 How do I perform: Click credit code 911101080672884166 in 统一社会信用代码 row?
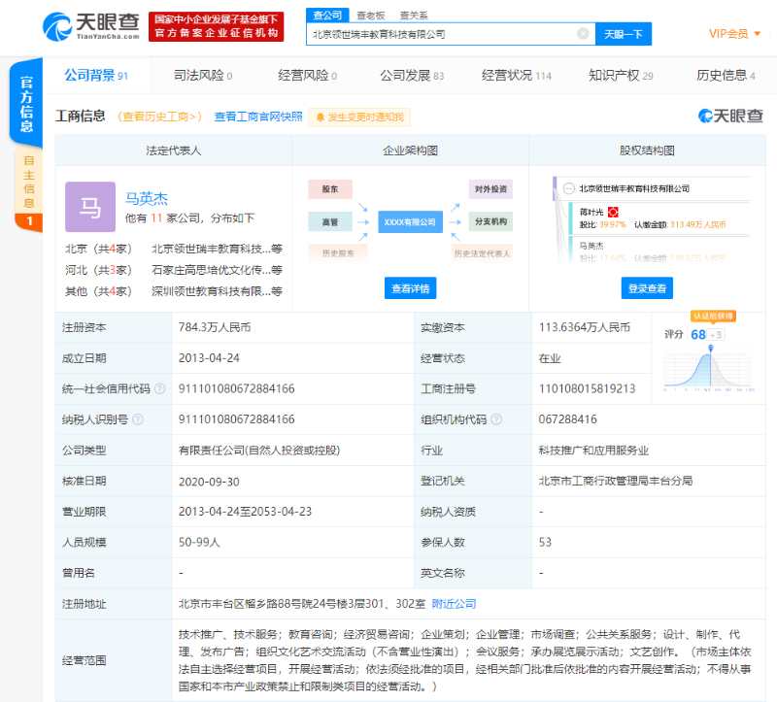point(237,389)
